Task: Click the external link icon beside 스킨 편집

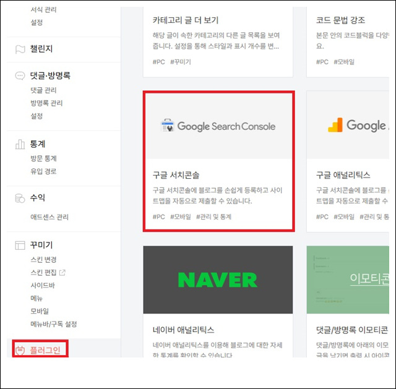Action: click(x=62, y=273)
